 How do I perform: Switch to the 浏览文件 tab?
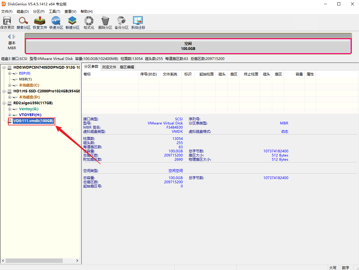pos(109,67)
